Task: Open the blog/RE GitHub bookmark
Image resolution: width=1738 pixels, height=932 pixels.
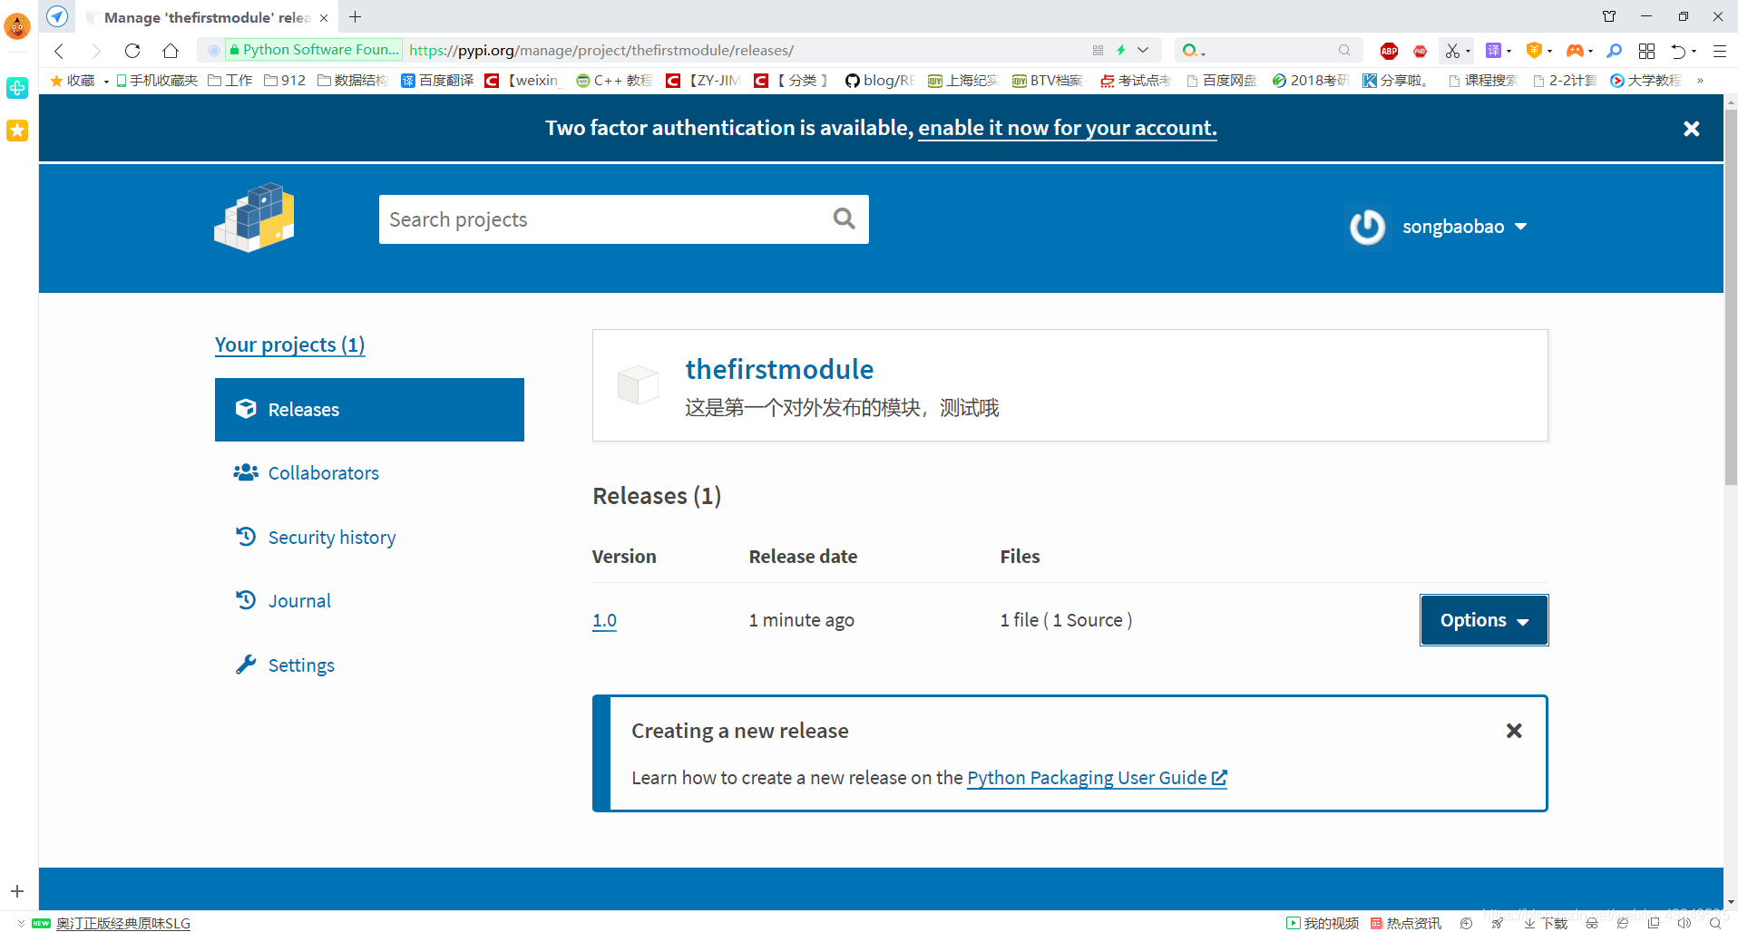Action: click(x=879, y=81)
